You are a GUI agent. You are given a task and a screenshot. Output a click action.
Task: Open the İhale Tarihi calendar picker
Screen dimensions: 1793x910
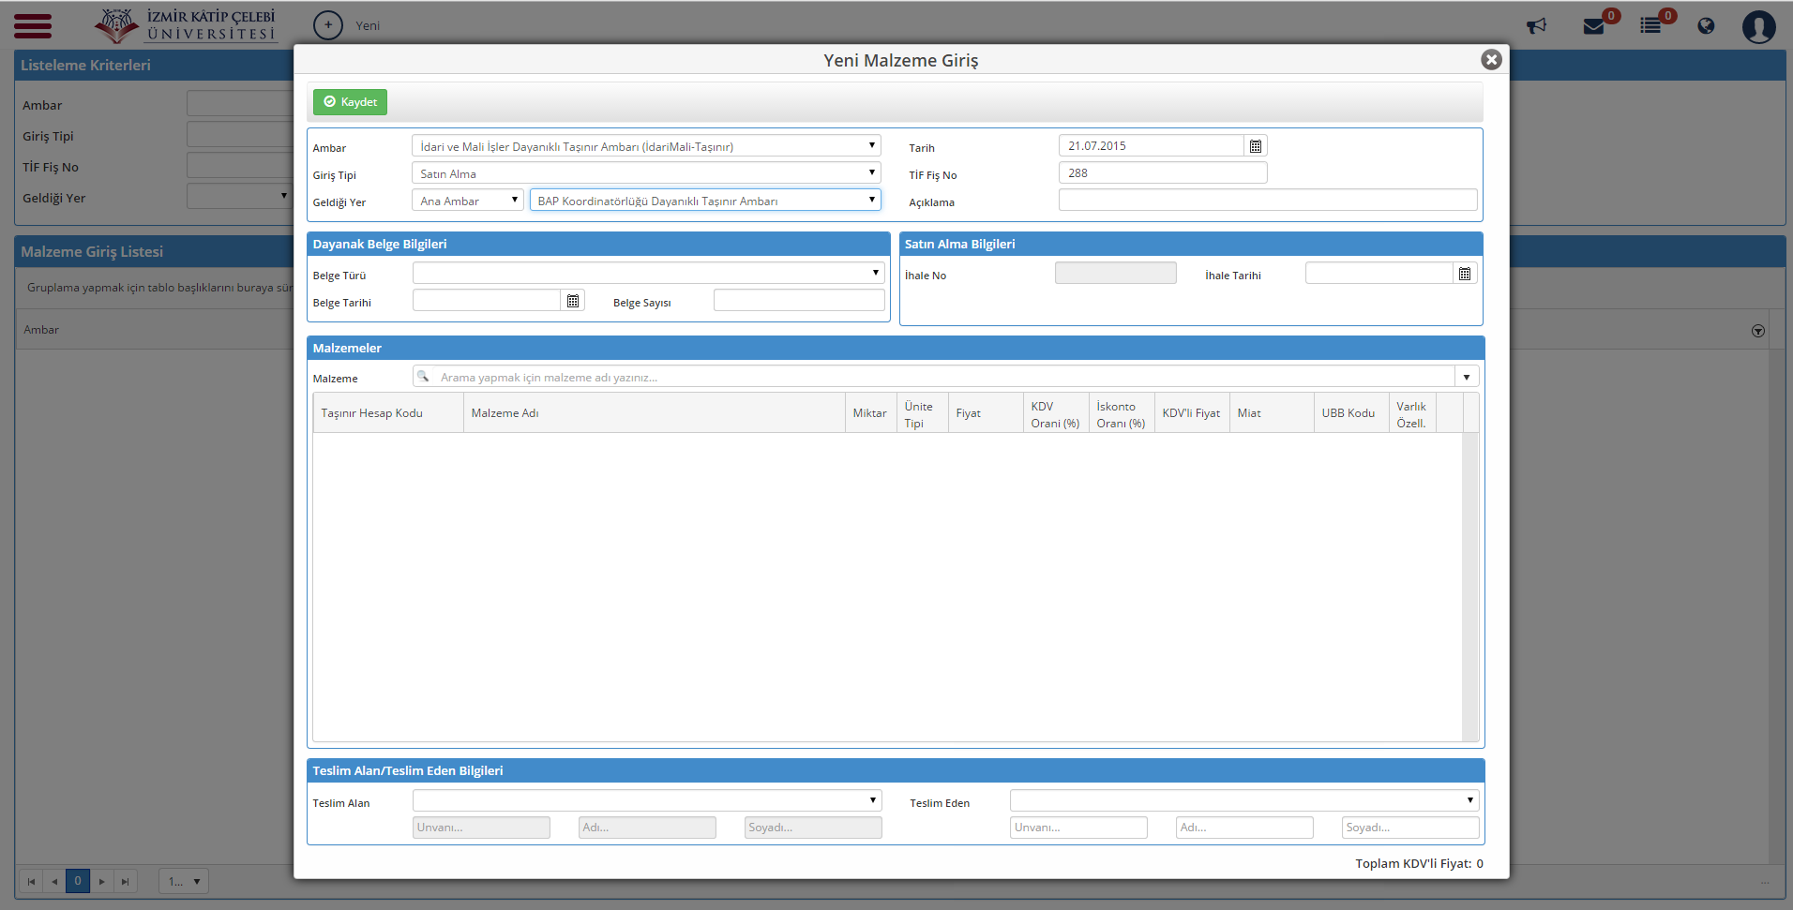pyautogui.click(x=1465, y=274)
